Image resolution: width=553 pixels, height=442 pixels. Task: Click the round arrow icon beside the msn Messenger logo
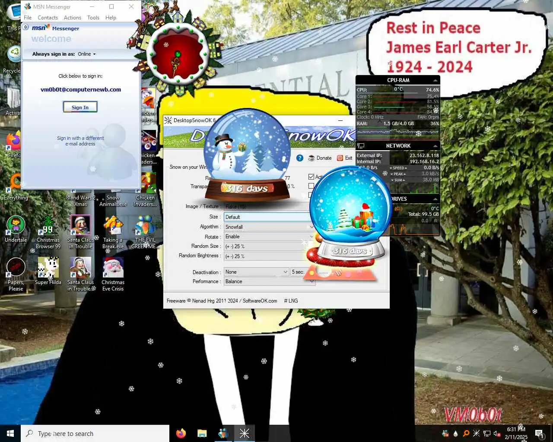tap(26, 27)
